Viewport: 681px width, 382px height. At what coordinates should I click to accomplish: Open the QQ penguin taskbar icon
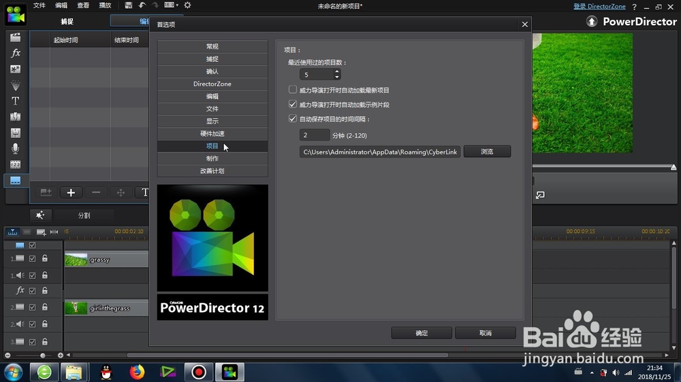(x=106, y=372)
